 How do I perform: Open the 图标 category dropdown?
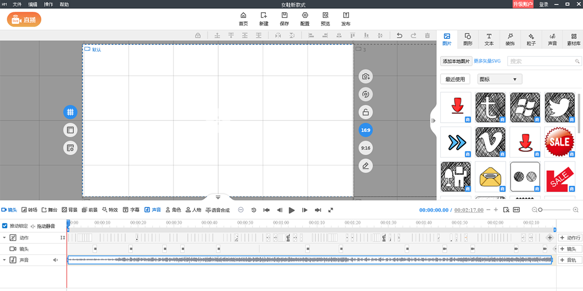[x=500, y=79]
